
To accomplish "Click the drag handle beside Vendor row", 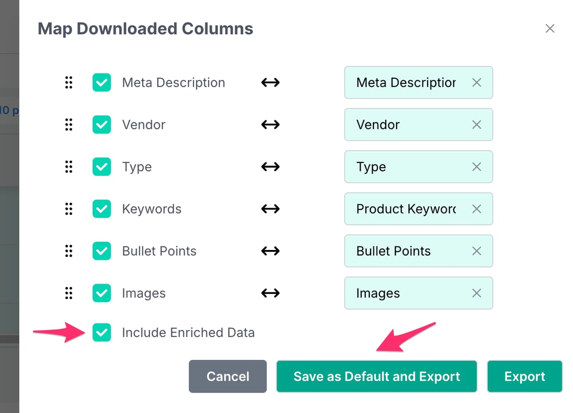I will coord(69,125).
